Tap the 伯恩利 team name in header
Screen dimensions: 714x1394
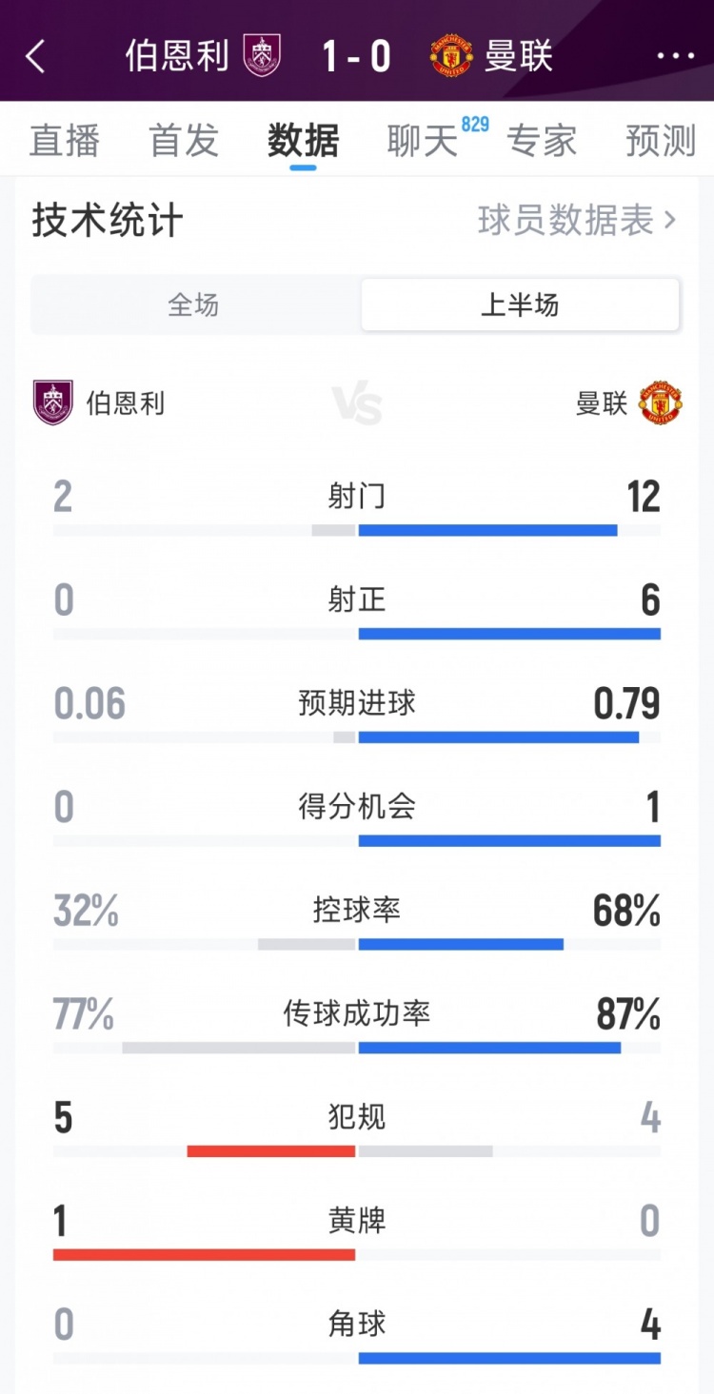click(x=177, y=56)
